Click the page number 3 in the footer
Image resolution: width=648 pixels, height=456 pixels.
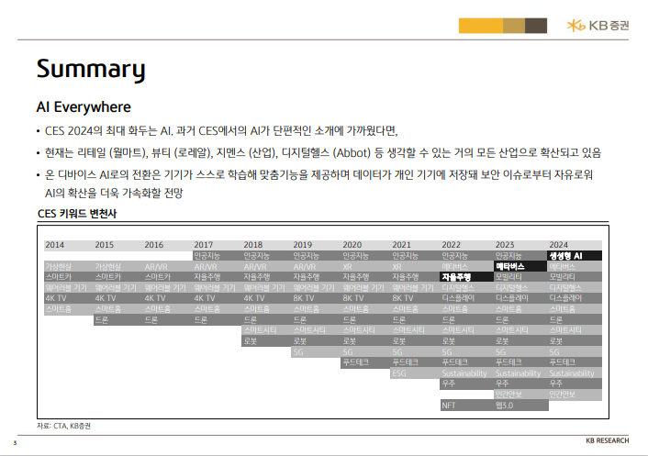(x=16, y=443)
